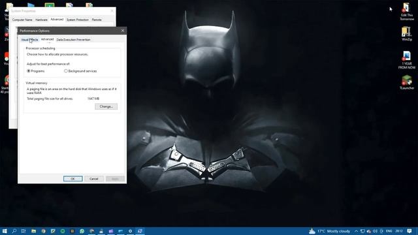418x235 pixels.
Task: Open Hardware tab in System Properties
Action: (41, 20)
